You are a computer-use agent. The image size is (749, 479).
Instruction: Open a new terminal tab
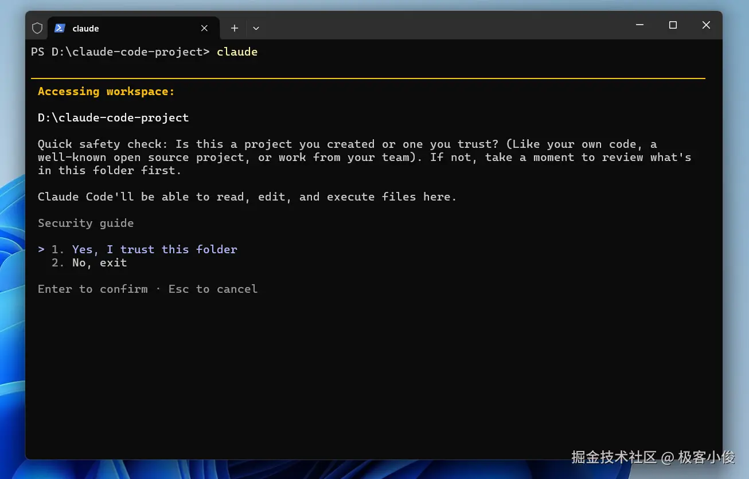[235, 28]
